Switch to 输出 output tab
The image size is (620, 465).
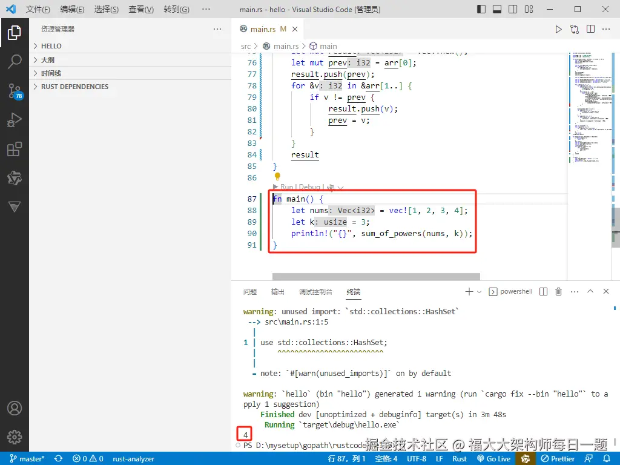[277, 292]
